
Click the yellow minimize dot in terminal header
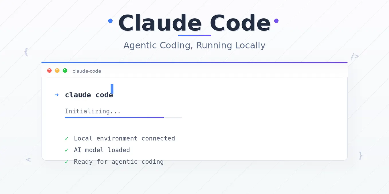coord(57,71)
